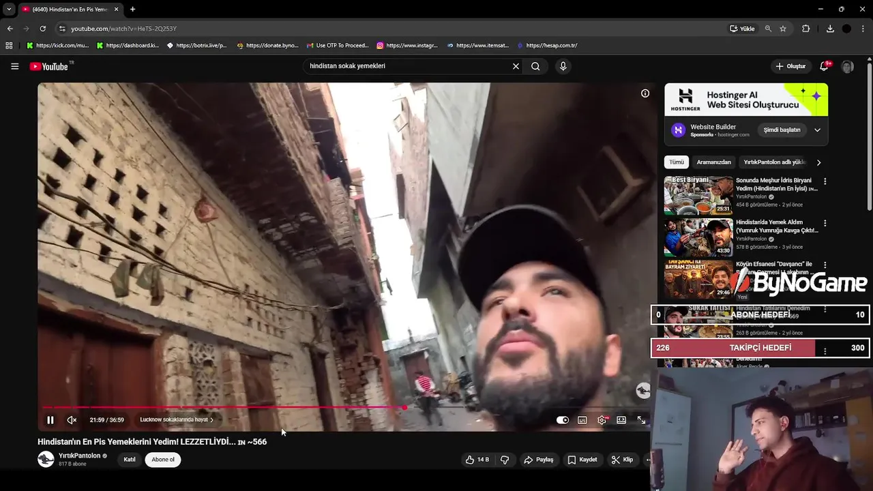873x491 pixels.
Task: Create a clip with Klip button
Action: click(622, 460)
